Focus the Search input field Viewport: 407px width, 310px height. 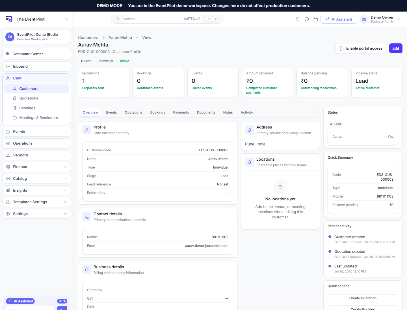pos(163,19)
